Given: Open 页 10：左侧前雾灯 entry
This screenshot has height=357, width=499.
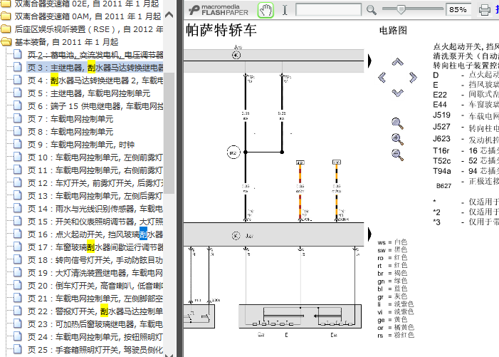Looking at the screenshot, I should [95, 157].
